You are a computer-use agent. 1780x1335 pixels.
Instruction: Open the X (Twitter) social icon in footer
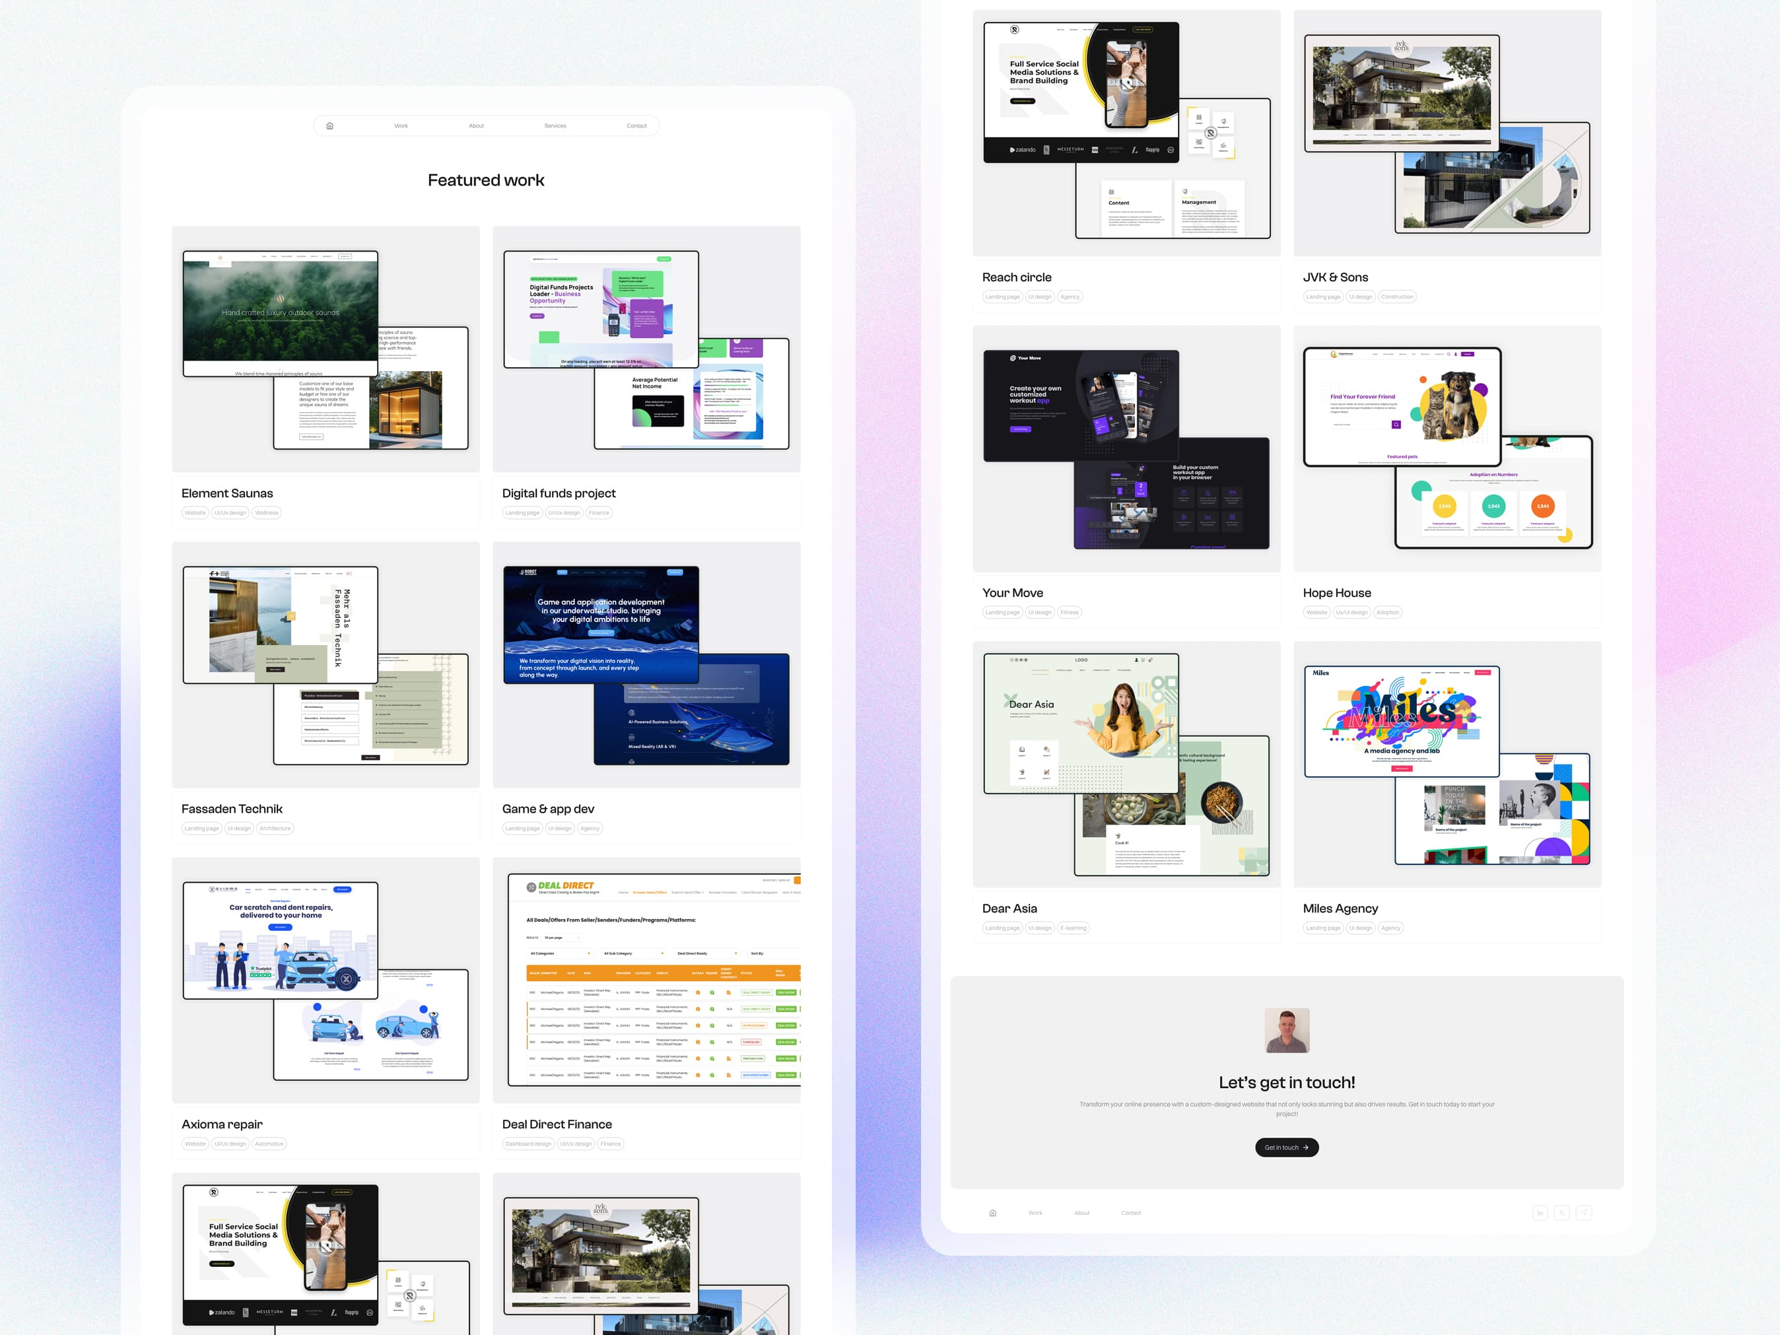click(1561, 1213)
